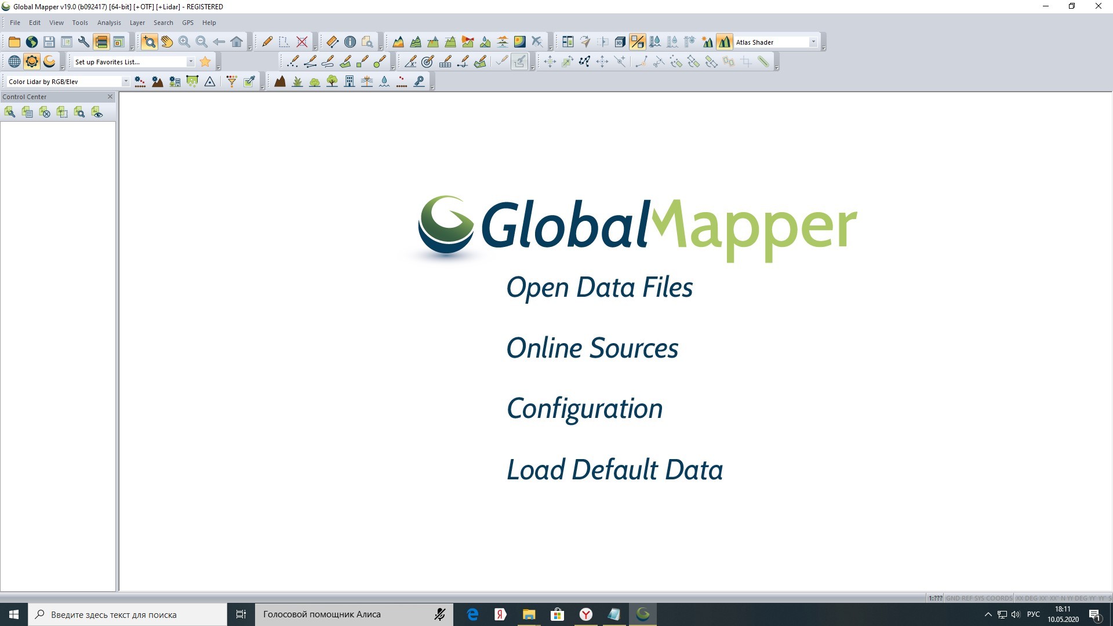Screen dimensions: 1113x626
Task: Select high vegetation tree classification icon
Action: coord(332,81)
